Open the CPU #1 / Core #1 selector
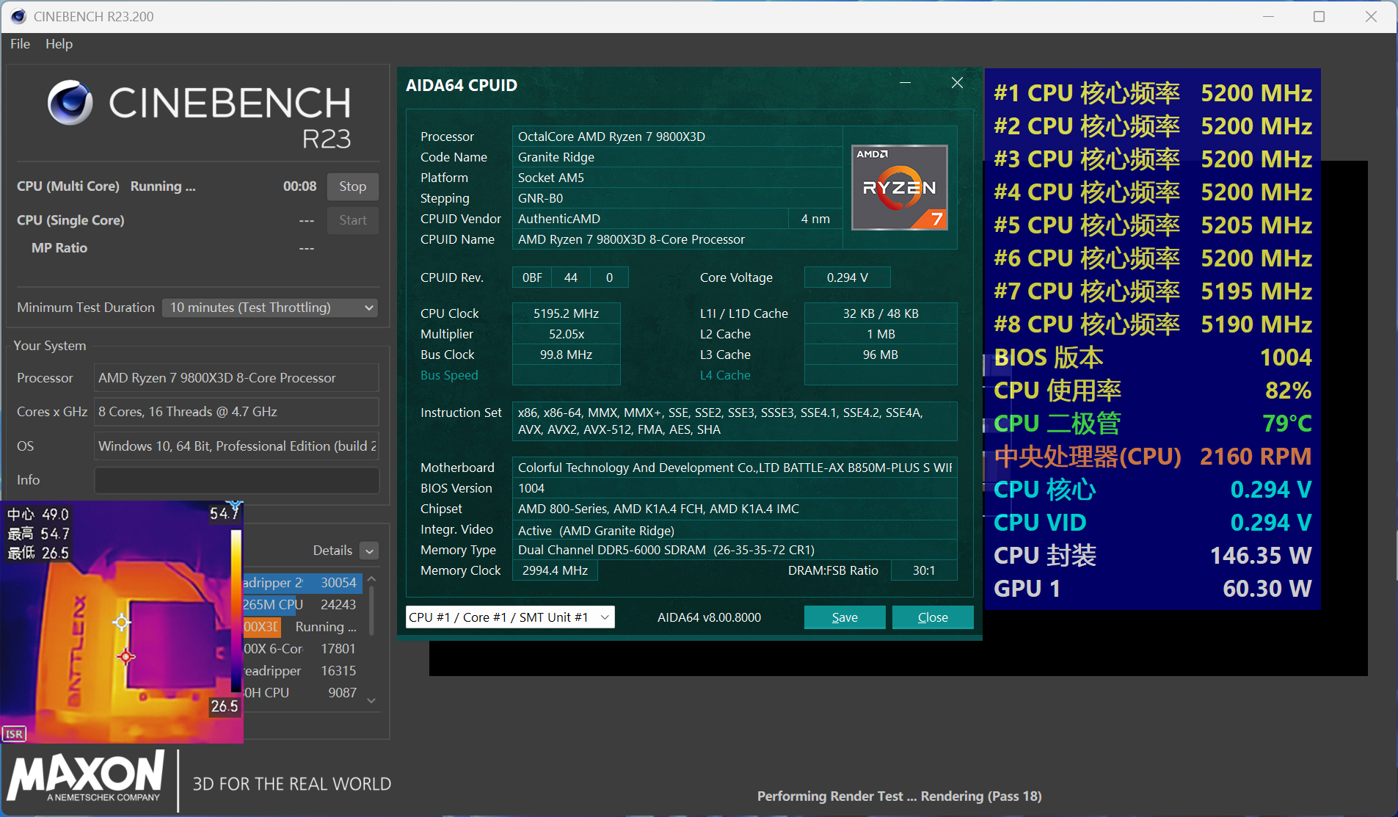 pyautogui.click(x=509, y=617)
